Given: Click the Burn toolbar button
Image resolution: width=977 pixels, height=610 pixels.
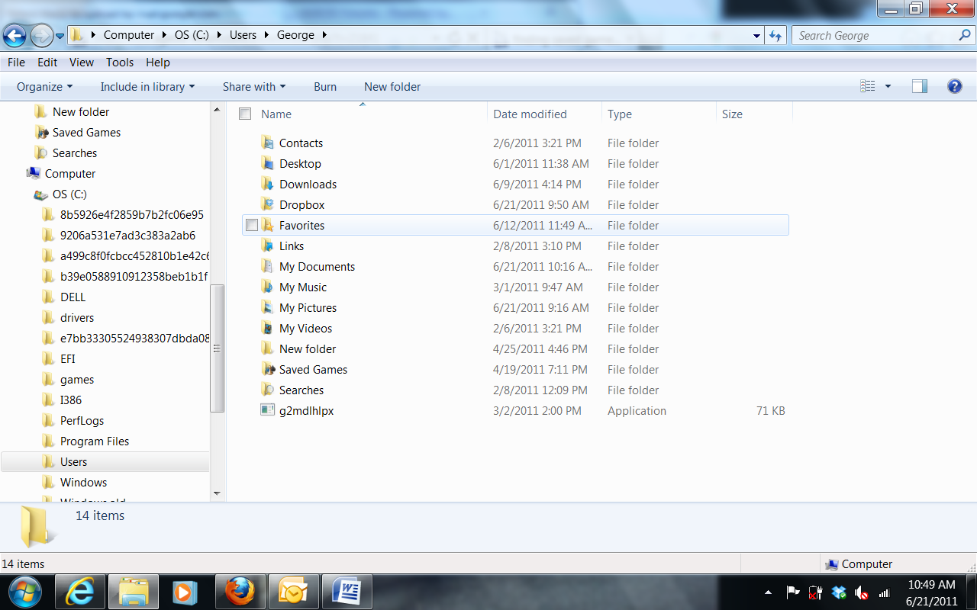Looking at the screenshot, I should tap(324, 86).
